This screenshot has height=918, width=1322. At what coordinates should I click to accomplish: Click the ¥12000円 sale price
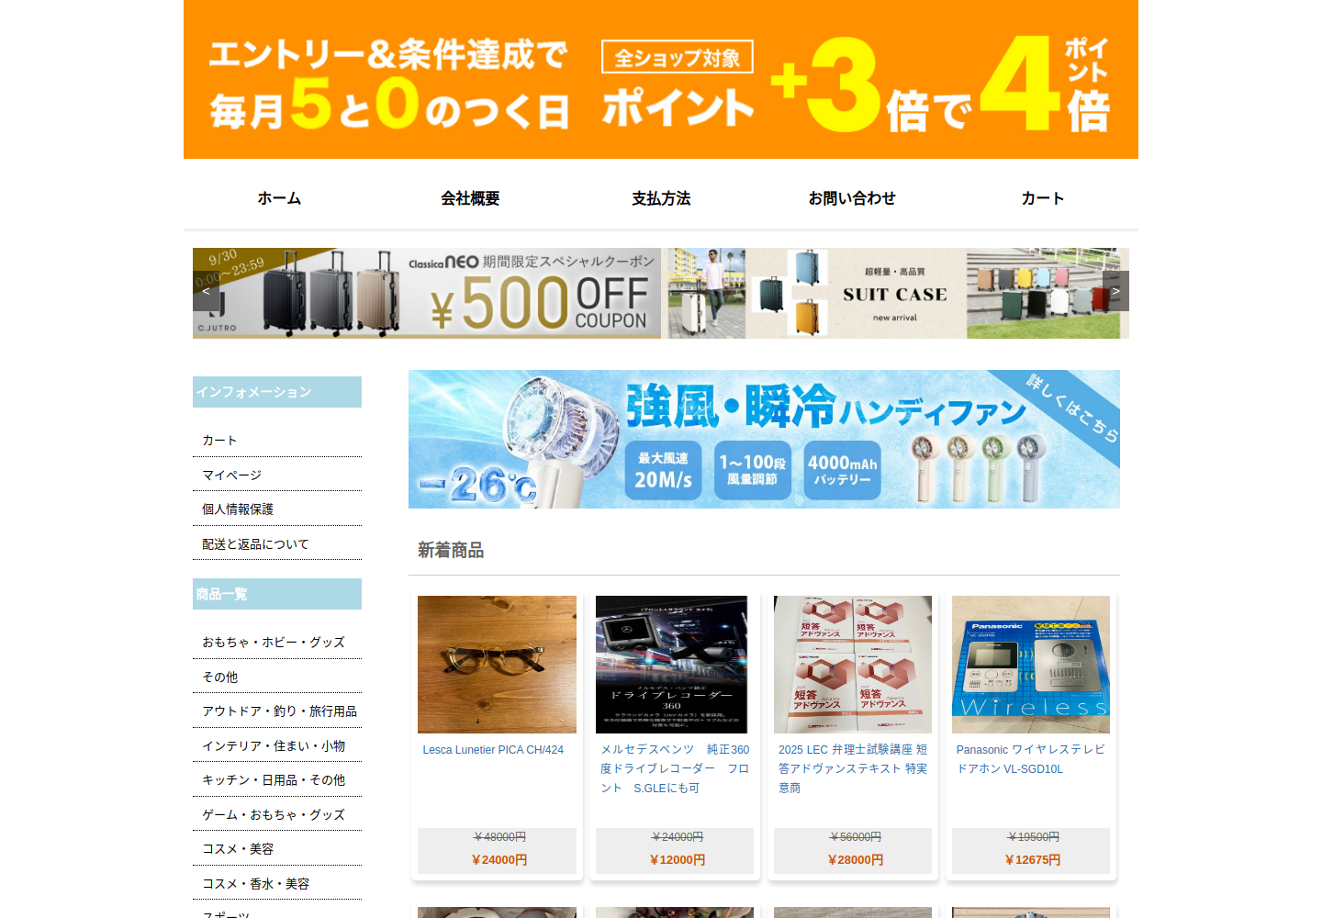677,860
